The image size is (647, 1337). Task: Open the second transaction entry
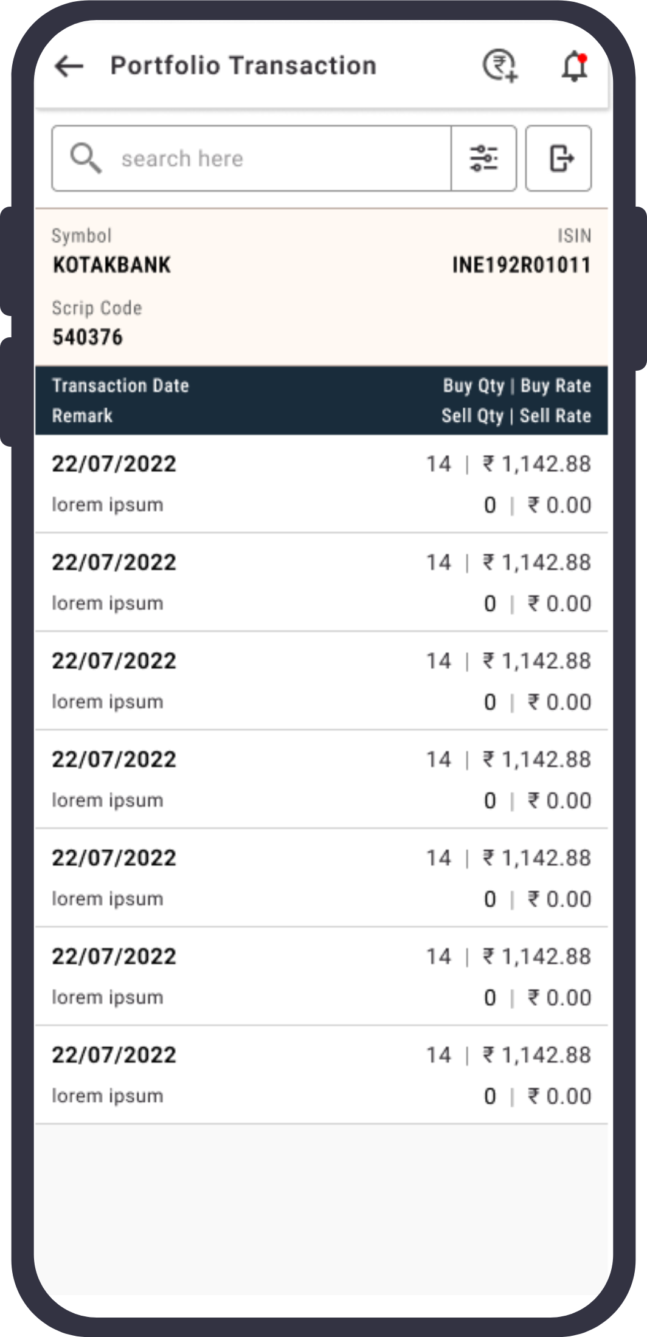[322, 583]
